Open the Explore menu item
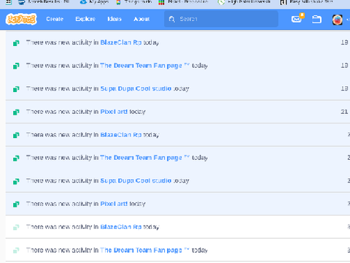 pos(85,19)
